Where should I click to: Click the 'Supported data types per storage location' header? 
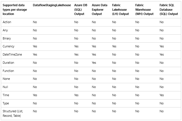pyautogui.click(x=14, y=10)
